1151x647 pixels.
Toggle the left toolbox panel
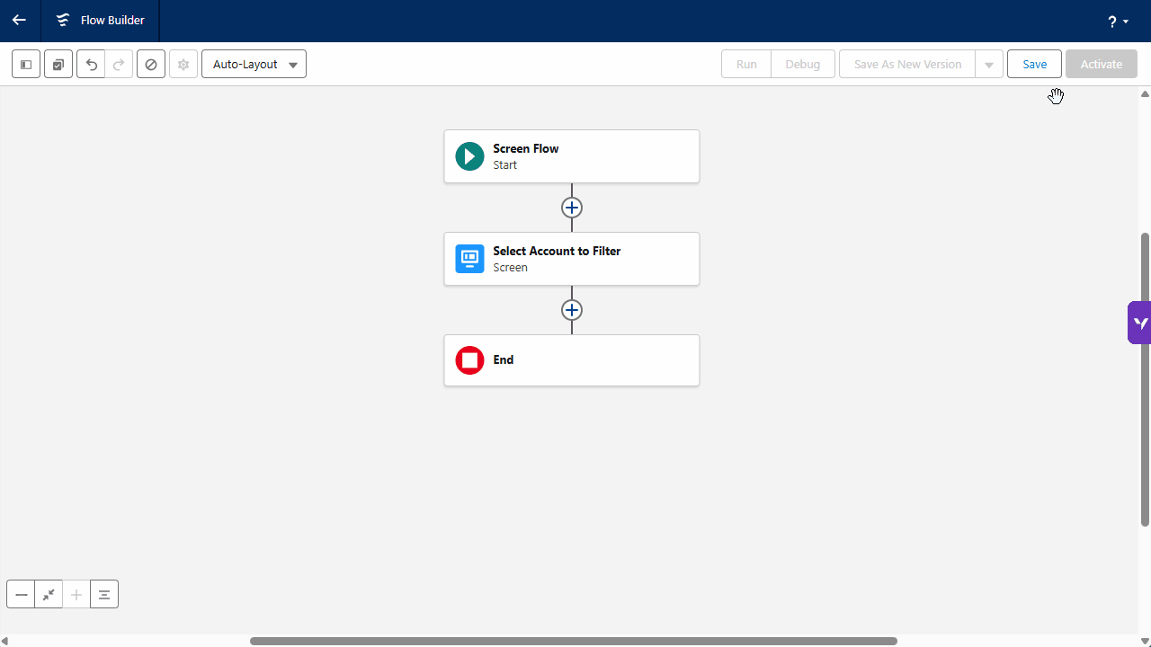(x=26, y=65)
